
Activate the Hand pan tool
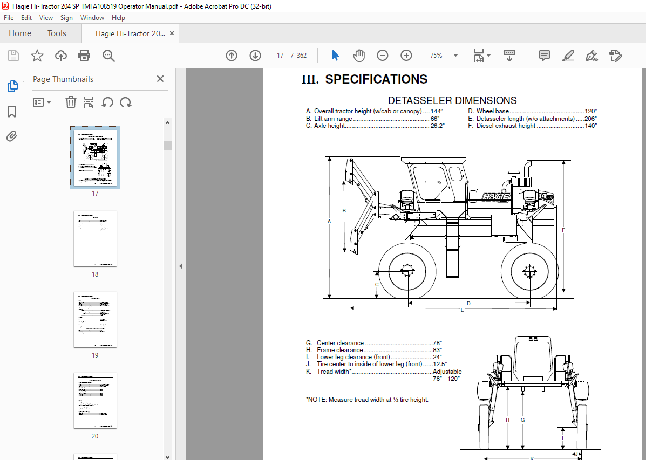click(359, 56)
